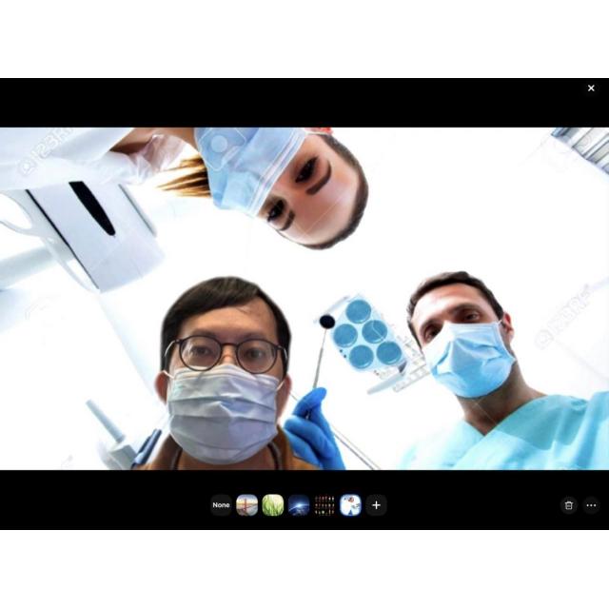Choose the Golden Gate Bridge background
609x609 pixels.
click(x=247, y=505)
